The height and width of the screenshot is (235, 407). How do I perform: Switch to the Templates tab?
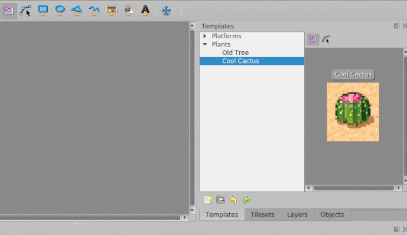[222, 214]
